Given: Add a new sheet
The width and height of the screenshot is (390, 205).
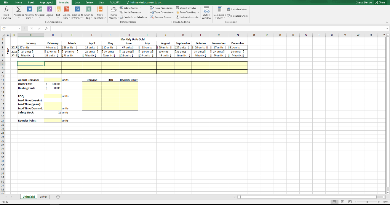Looking at the screenshot, I should 58,197.
